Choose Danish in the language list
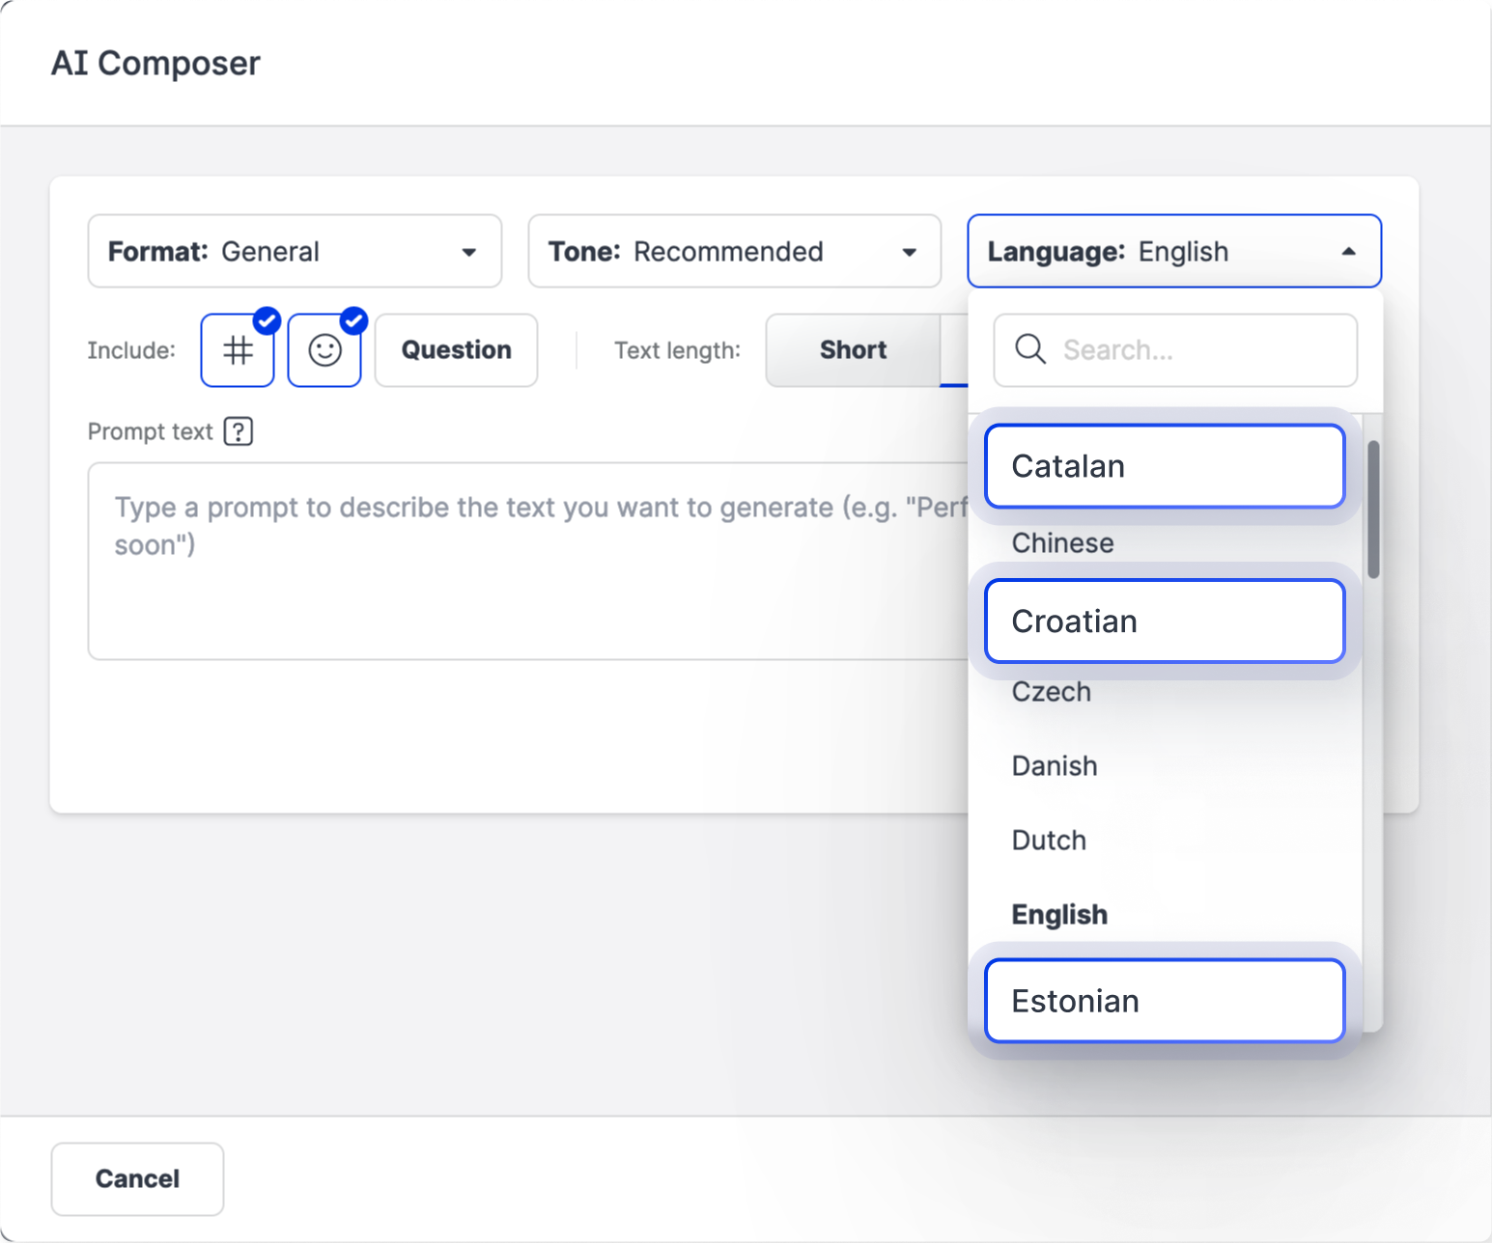The height and width of the screenshot is (1243, 1492). [x=1054, y=766]
